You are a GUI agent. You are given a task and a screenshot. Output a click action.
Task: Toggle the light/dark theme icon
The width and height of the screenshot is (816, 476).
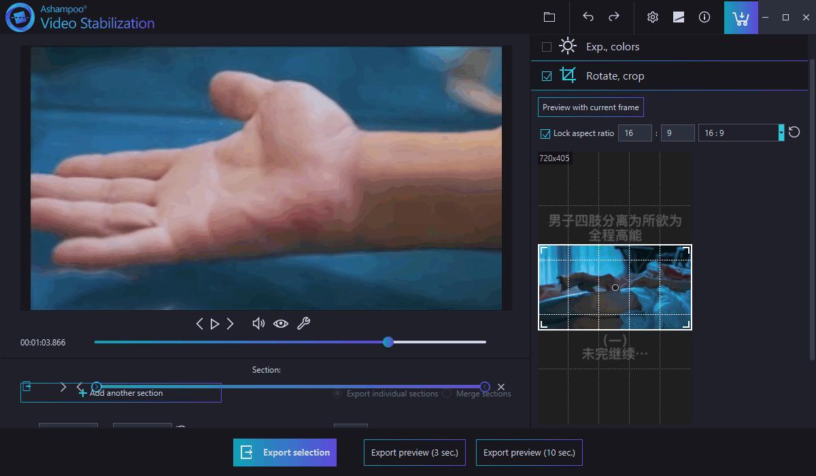click(679, 17)
